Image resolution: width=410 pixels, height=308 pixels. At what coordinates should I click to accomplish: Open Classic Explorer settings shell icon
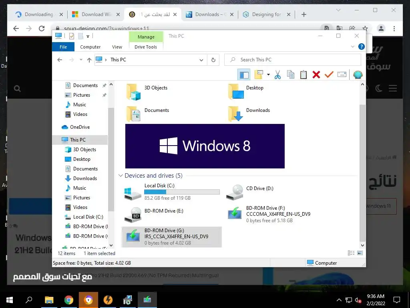pos(358,75)
